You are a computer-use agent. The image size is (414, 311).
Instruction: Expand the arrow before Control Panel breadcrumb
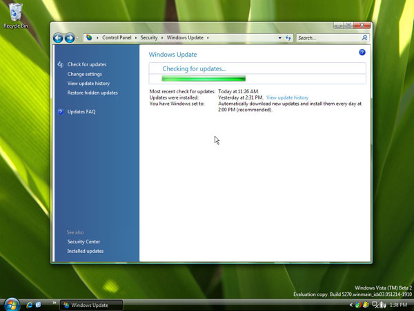pyautogui.click(x=97, y=38)
